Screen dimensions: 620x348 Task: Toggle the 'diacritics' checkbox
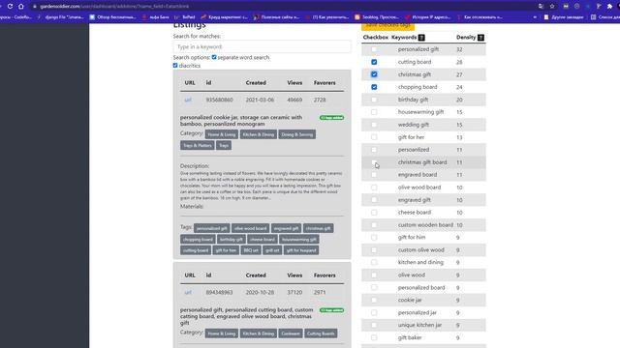coord(175,66)
